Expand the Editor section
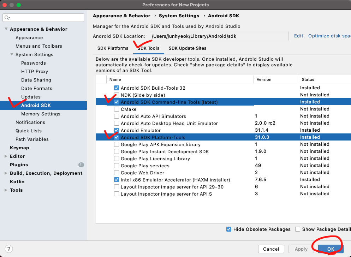 point(6,156)
